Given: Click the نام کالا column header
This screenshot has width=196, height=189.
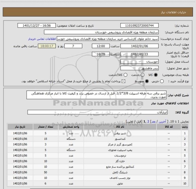Looking at the screenshot, I should coord(120,127).
